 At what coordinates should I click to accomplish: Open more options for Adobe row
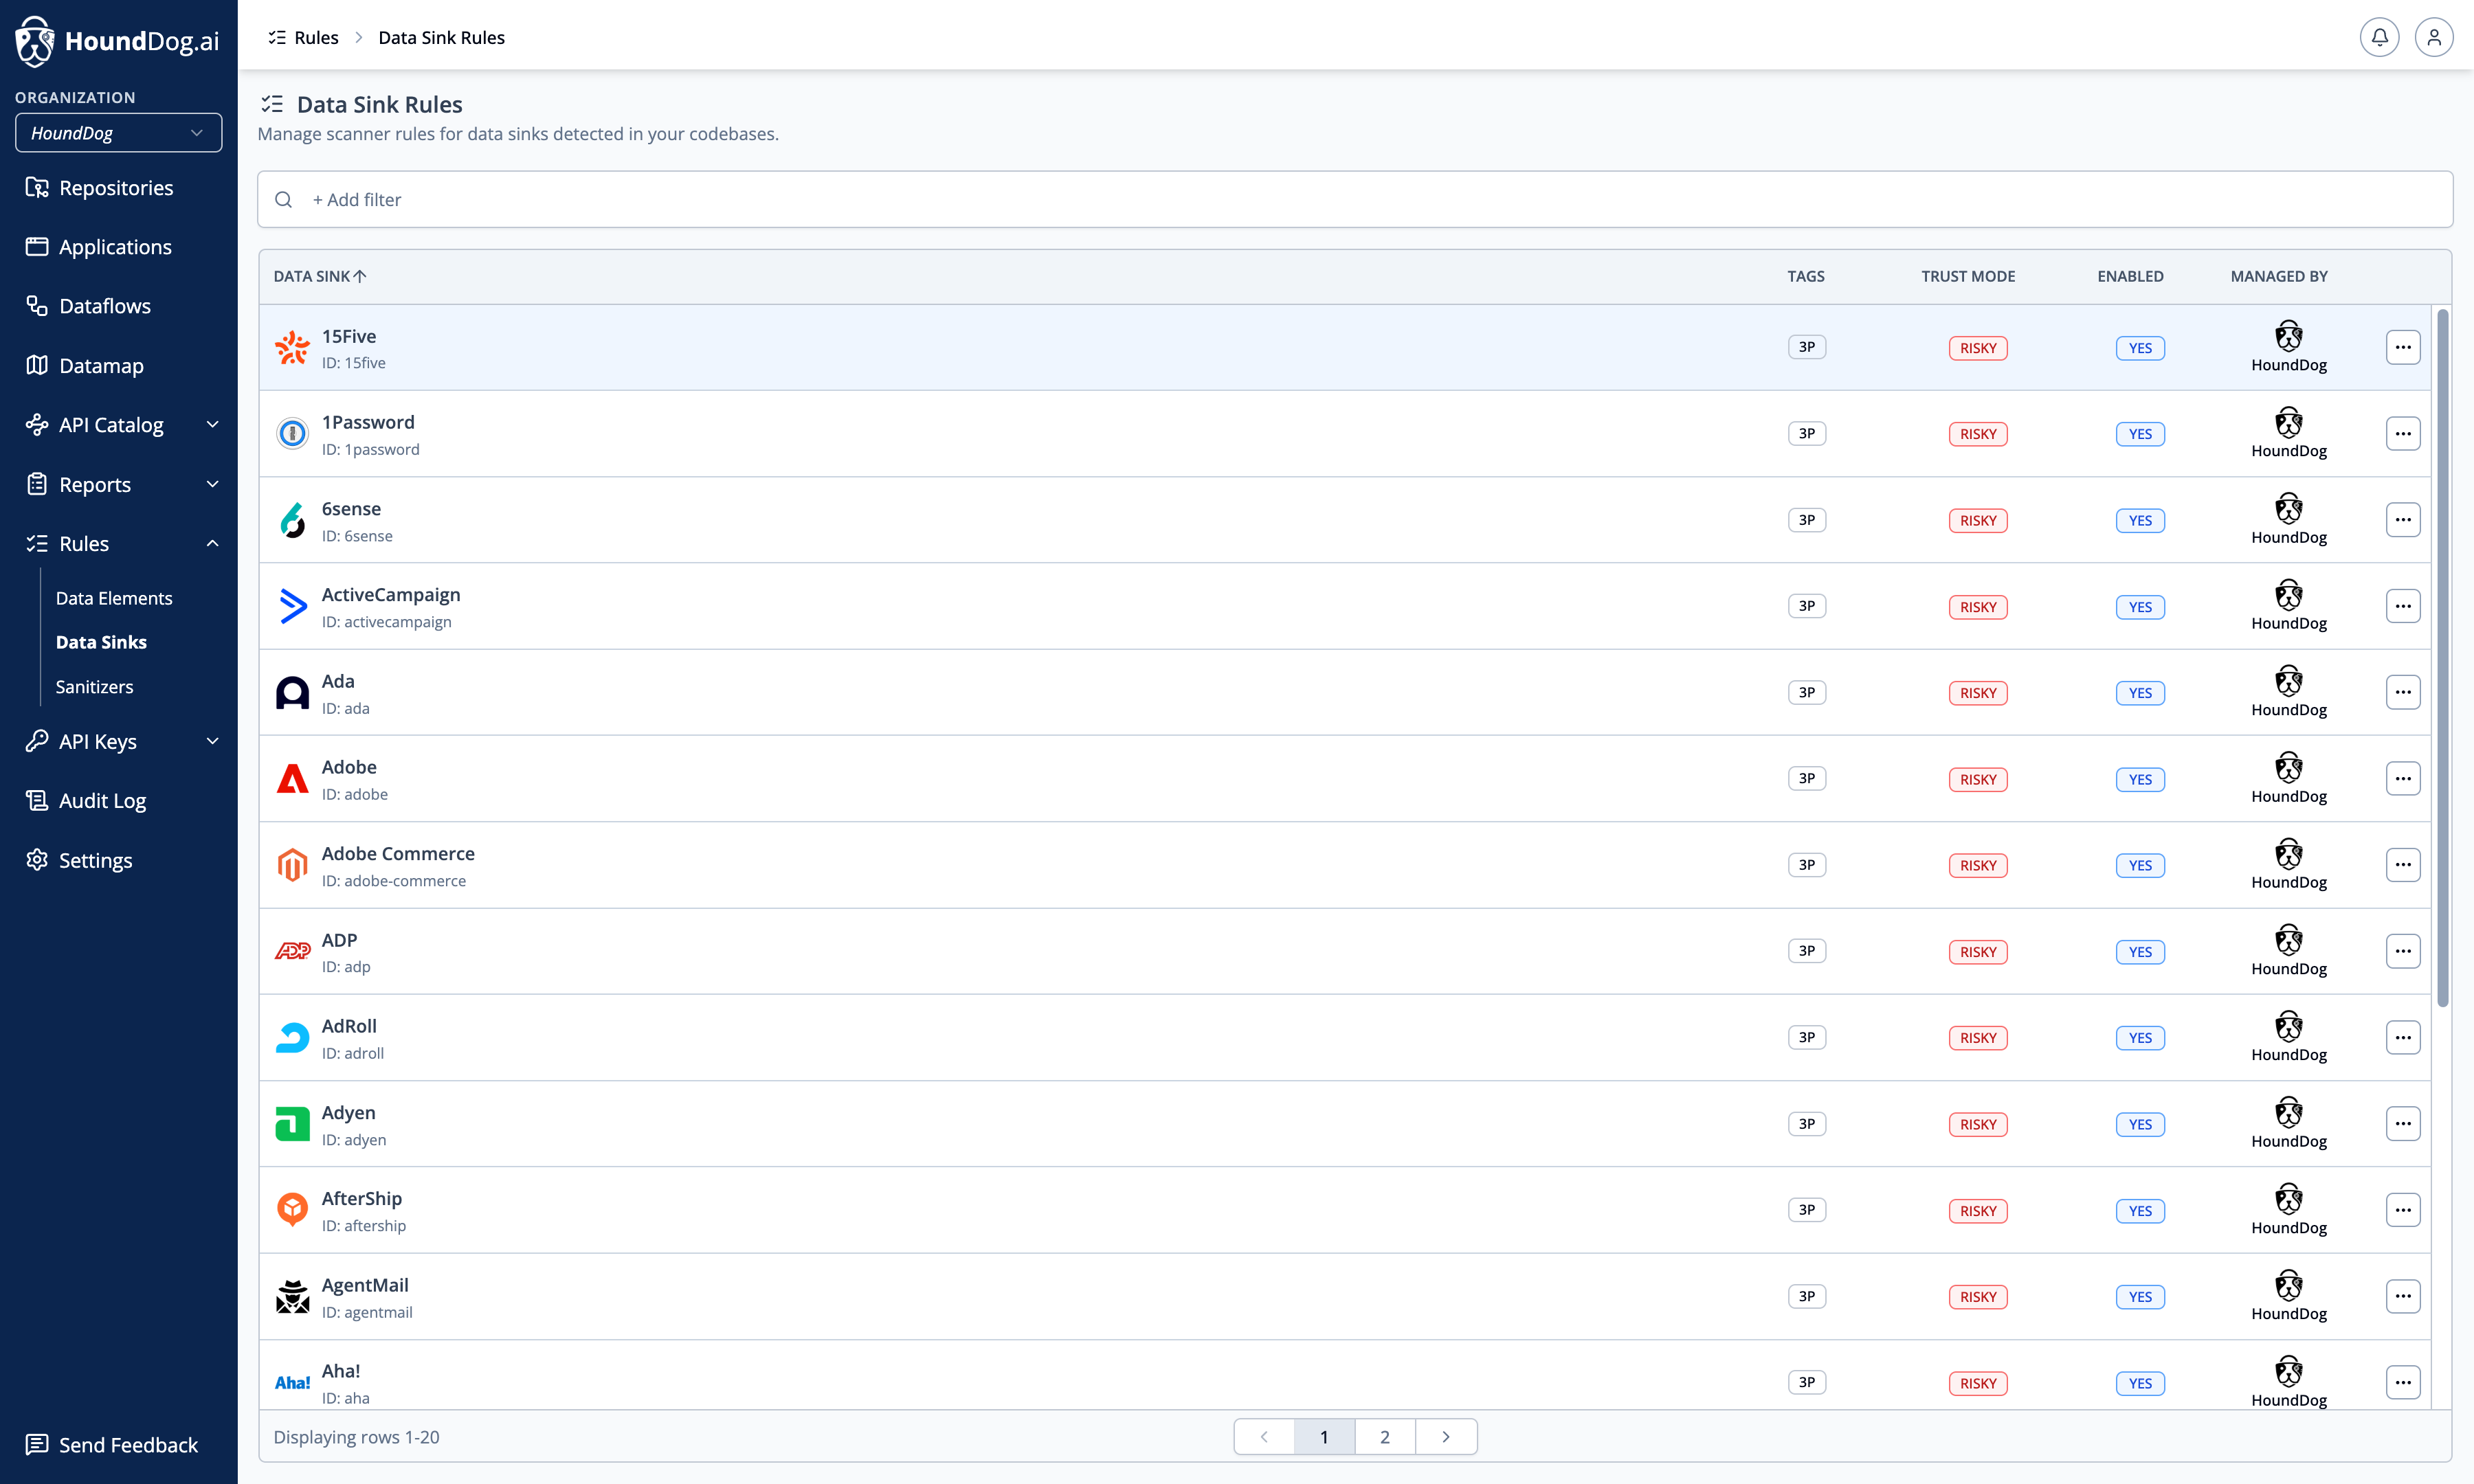pyautogui.click(x=2402, y=779)
